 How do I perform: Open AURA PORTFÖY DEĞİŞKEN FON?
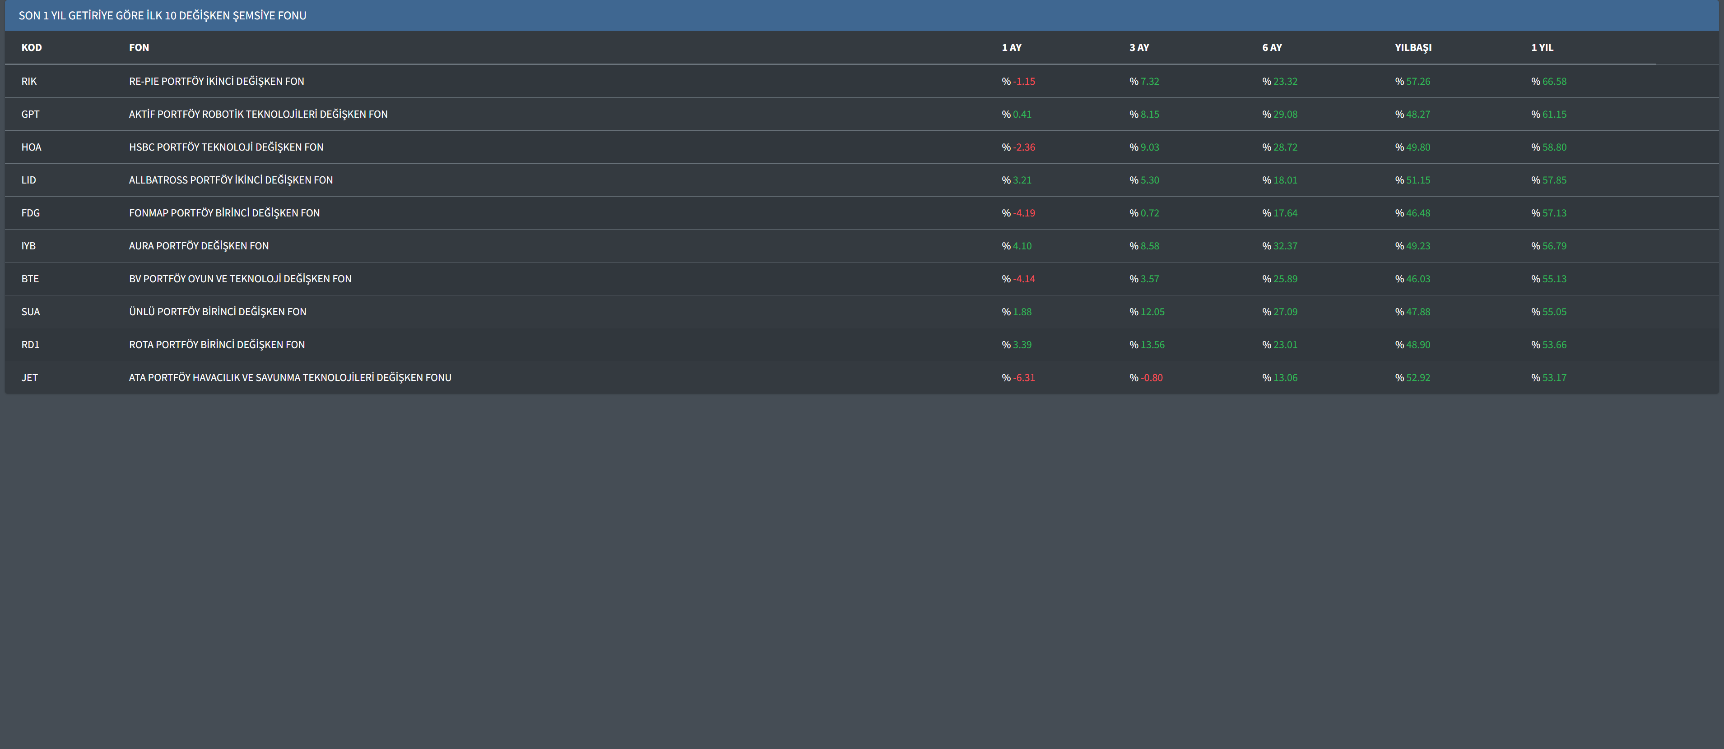point(199,246)
